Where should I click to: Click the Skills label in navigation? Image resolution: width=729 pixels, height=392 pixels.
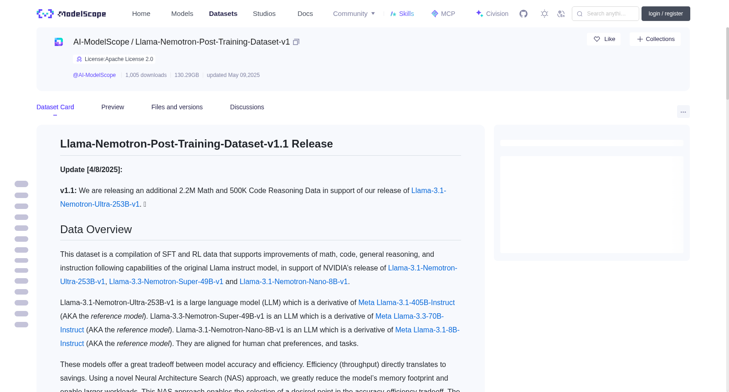point(406,14)
